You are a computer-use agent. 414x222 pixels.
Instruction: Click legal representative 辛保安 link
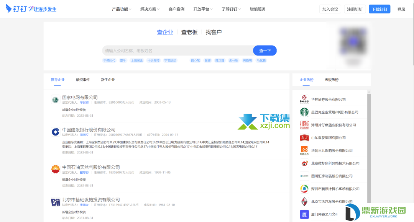pyautogui.click(x=84, y=102)
